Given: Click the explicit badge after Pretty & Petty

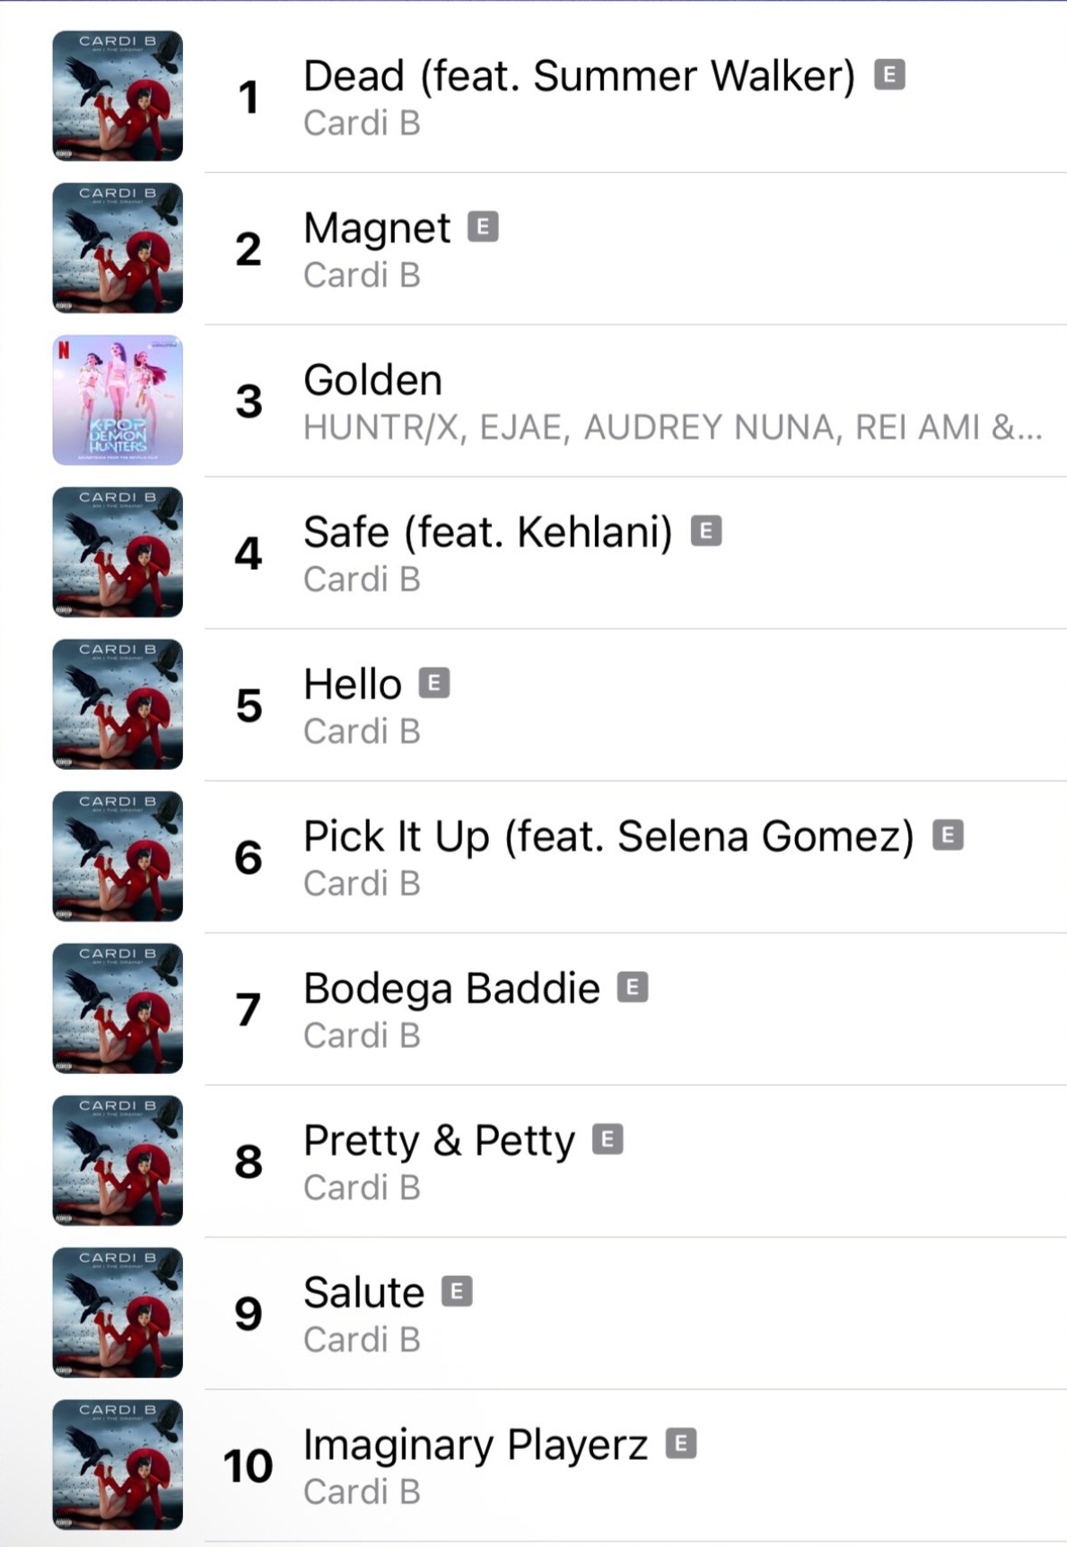Looking at the screenshot, I should tap(608, 1140).
